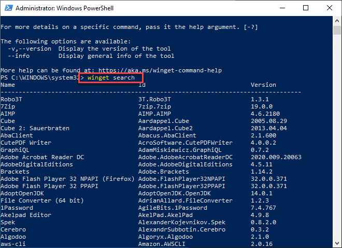
Task: Close the Windows PowerShell window
Action: pyautogui.click(x=329, y=8)
